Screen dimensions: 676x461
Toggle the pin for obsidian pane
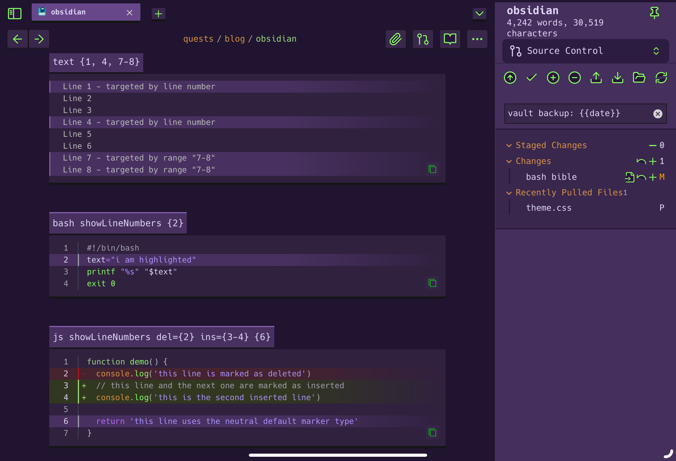click(x=654, y=13)
